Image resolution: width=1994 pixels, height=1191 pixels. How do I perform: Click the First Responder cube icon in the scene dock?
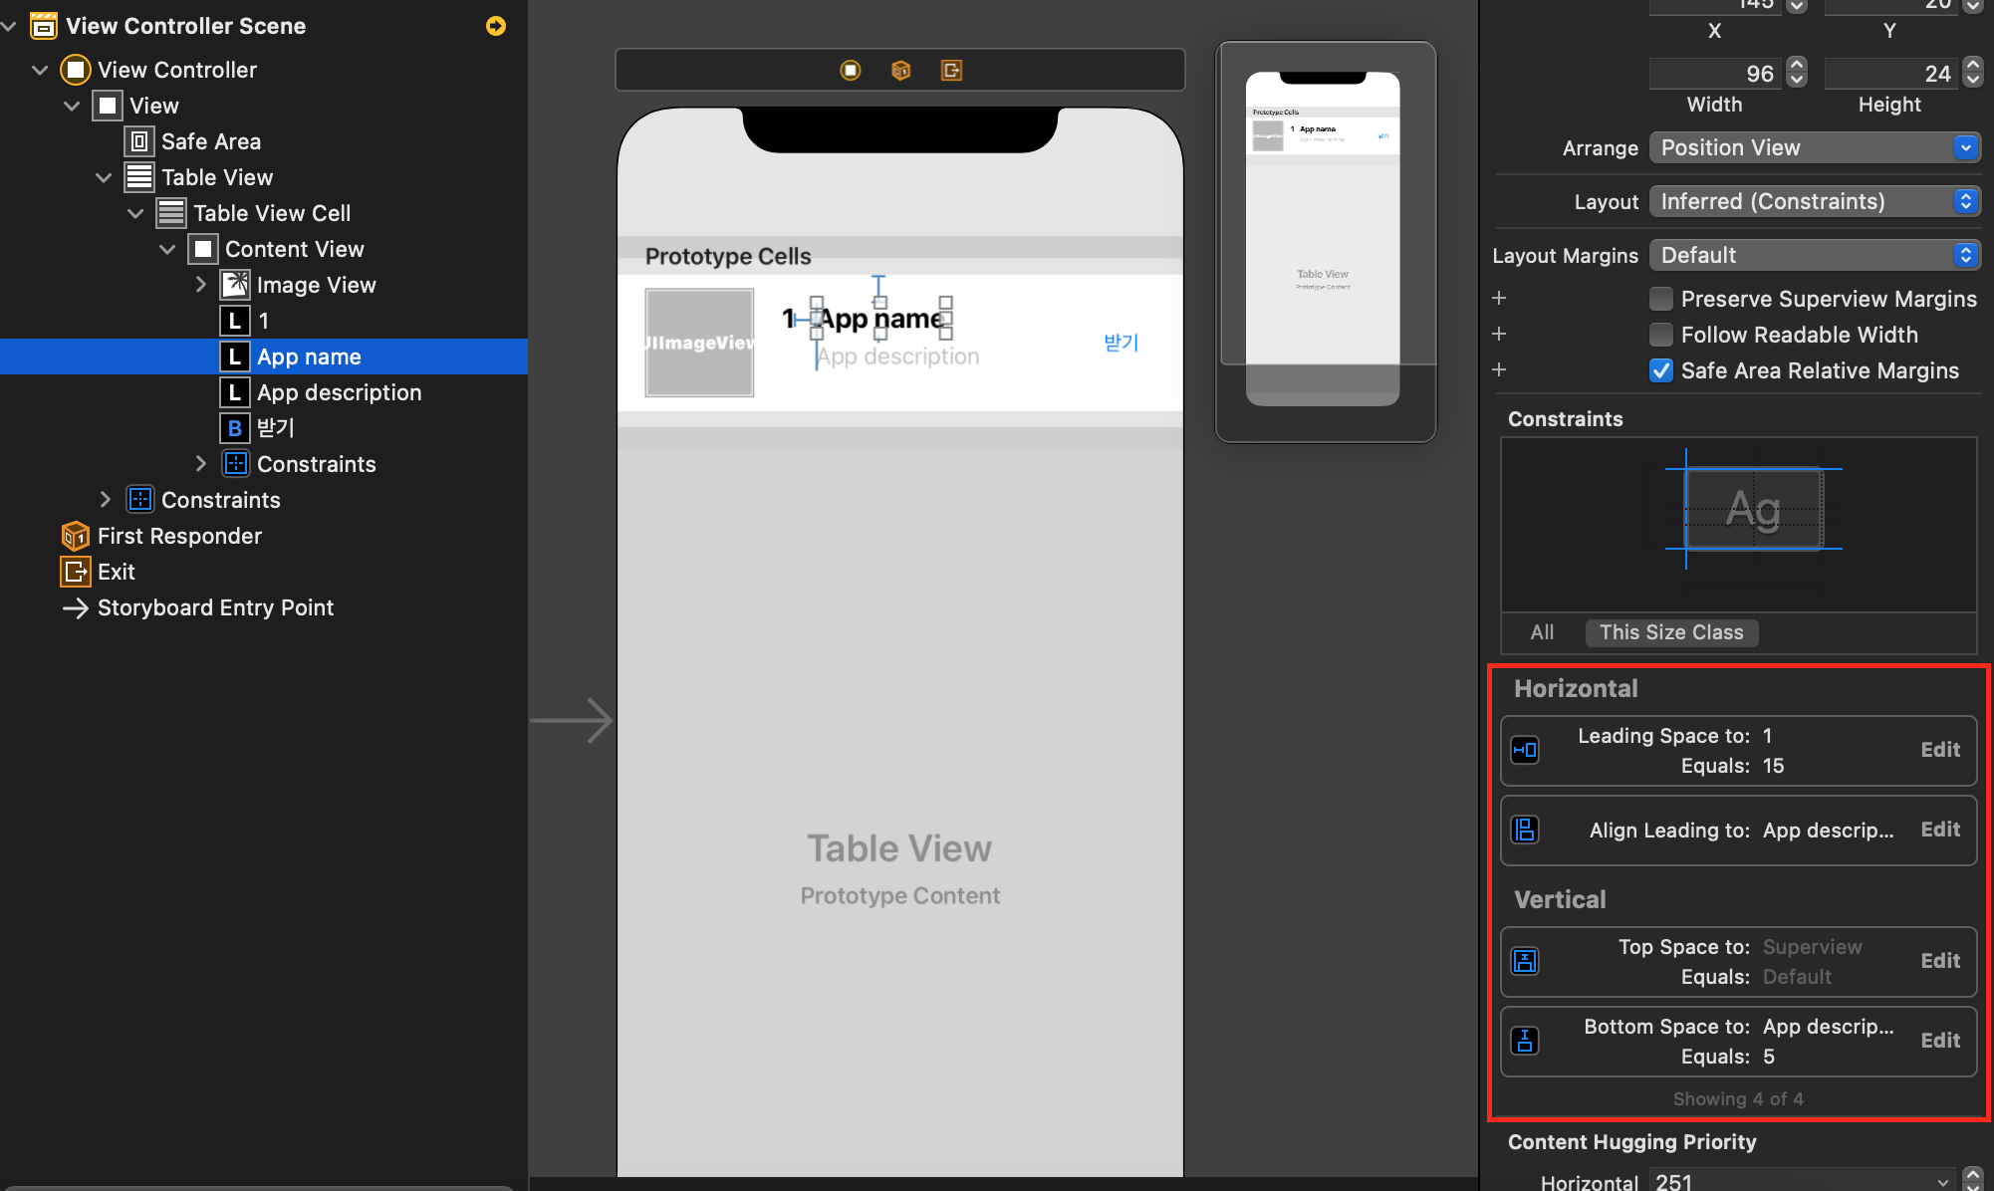[900, 70]
